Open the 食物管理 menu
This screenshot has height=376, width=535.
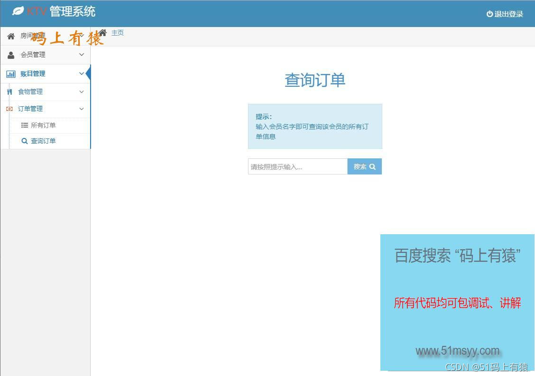tap(46, 92)
